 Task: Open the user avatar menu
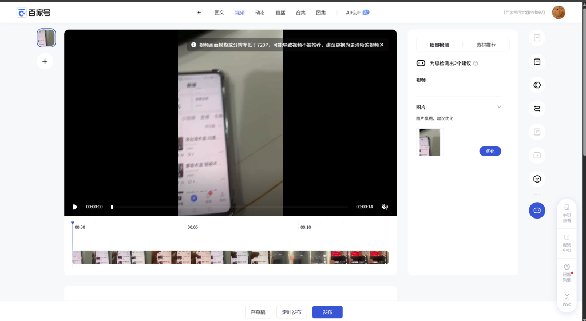558,13
